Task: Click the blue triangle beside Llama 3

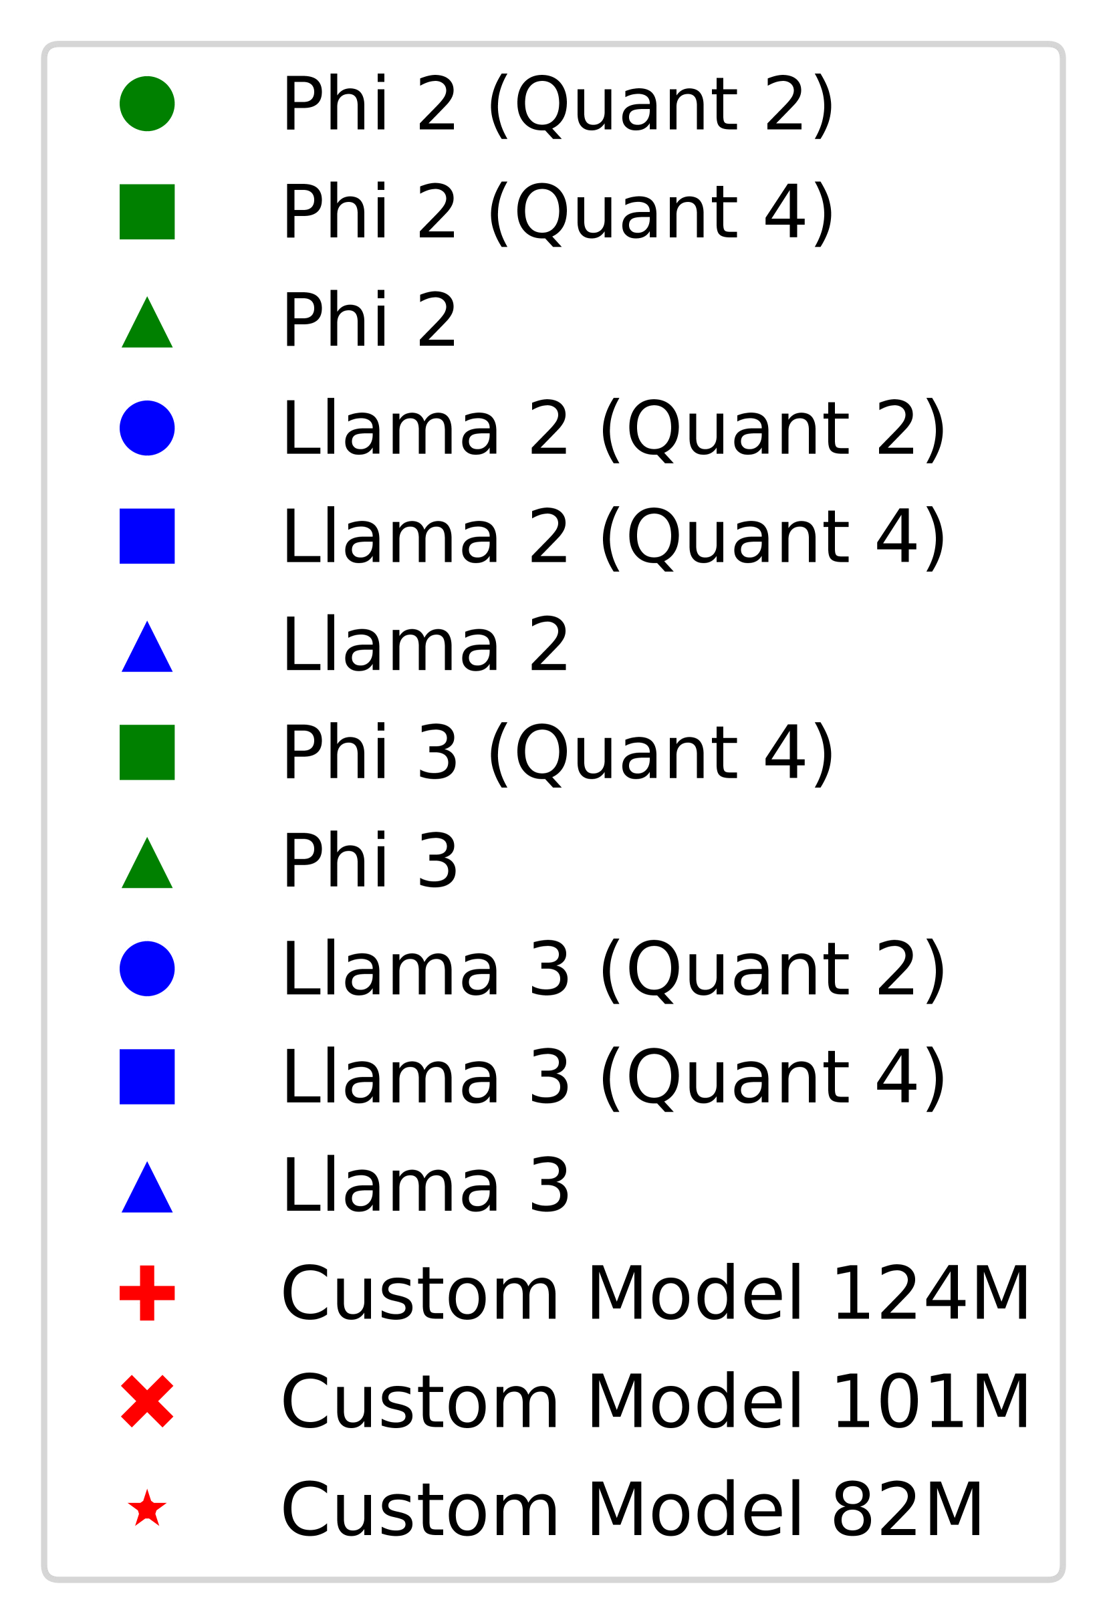Action: coord(147,1190)
